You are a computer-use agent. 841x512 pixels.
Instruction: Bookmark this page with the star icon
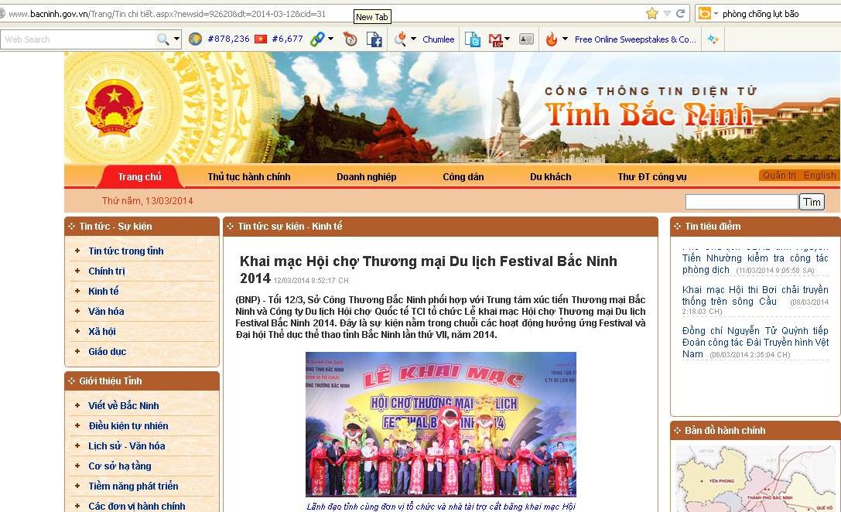click(x=651, y=13)
